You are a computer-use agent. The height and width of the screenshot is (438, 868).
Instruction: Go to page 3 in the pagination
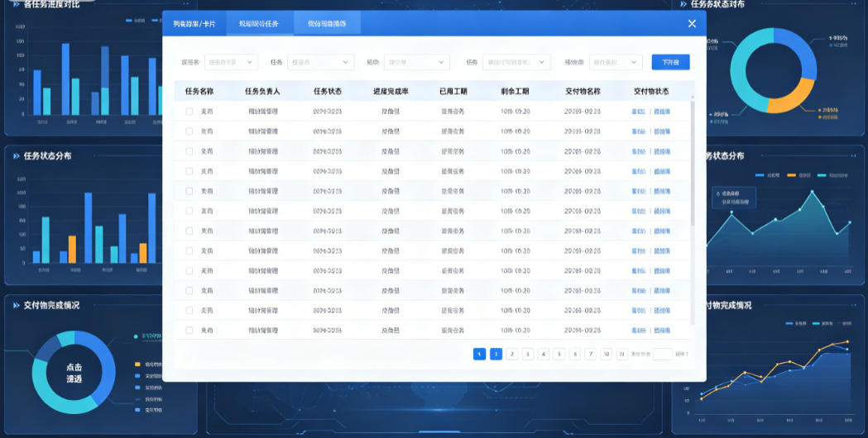click(x=528, y=354)
